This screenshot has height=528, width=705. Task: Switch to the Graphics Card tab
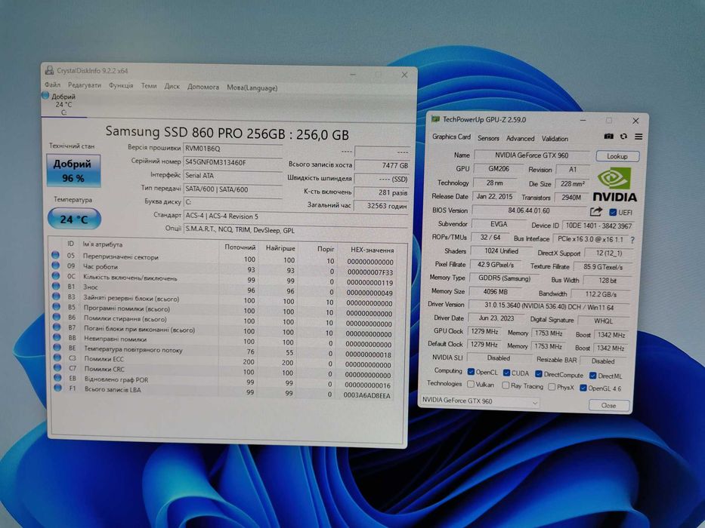(x=451, y=137)
